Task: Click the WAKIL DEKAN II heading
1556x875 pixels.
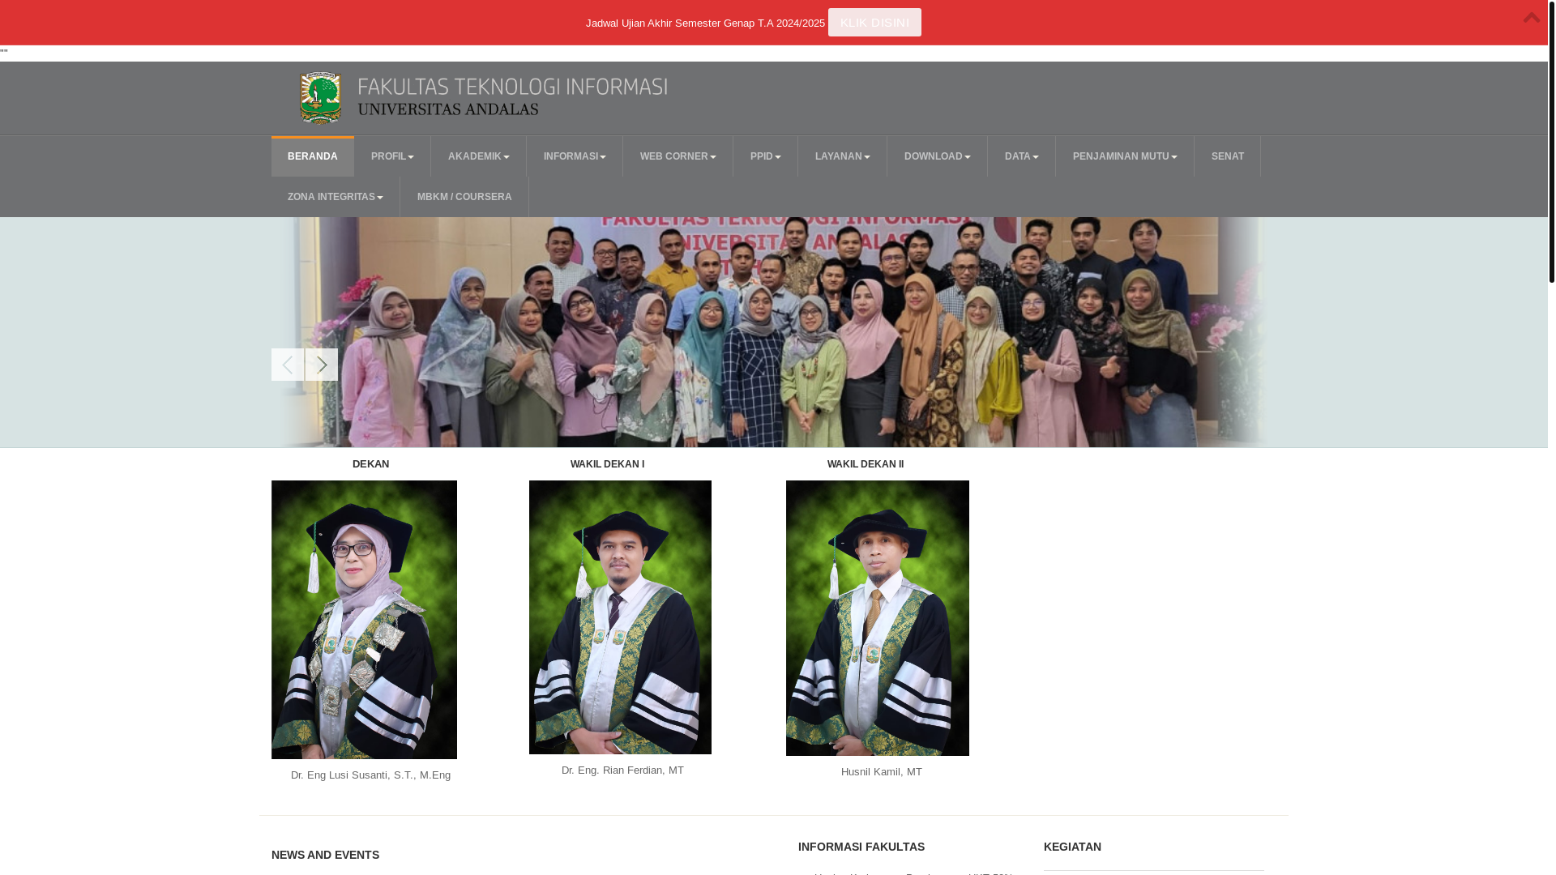Action: 865,464
